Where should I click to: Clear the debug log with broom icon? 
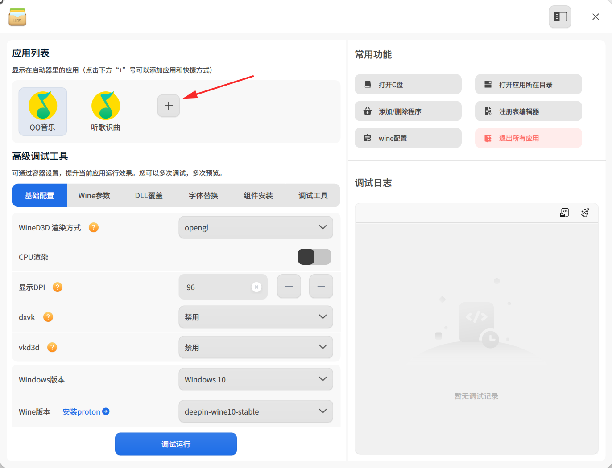585,213
